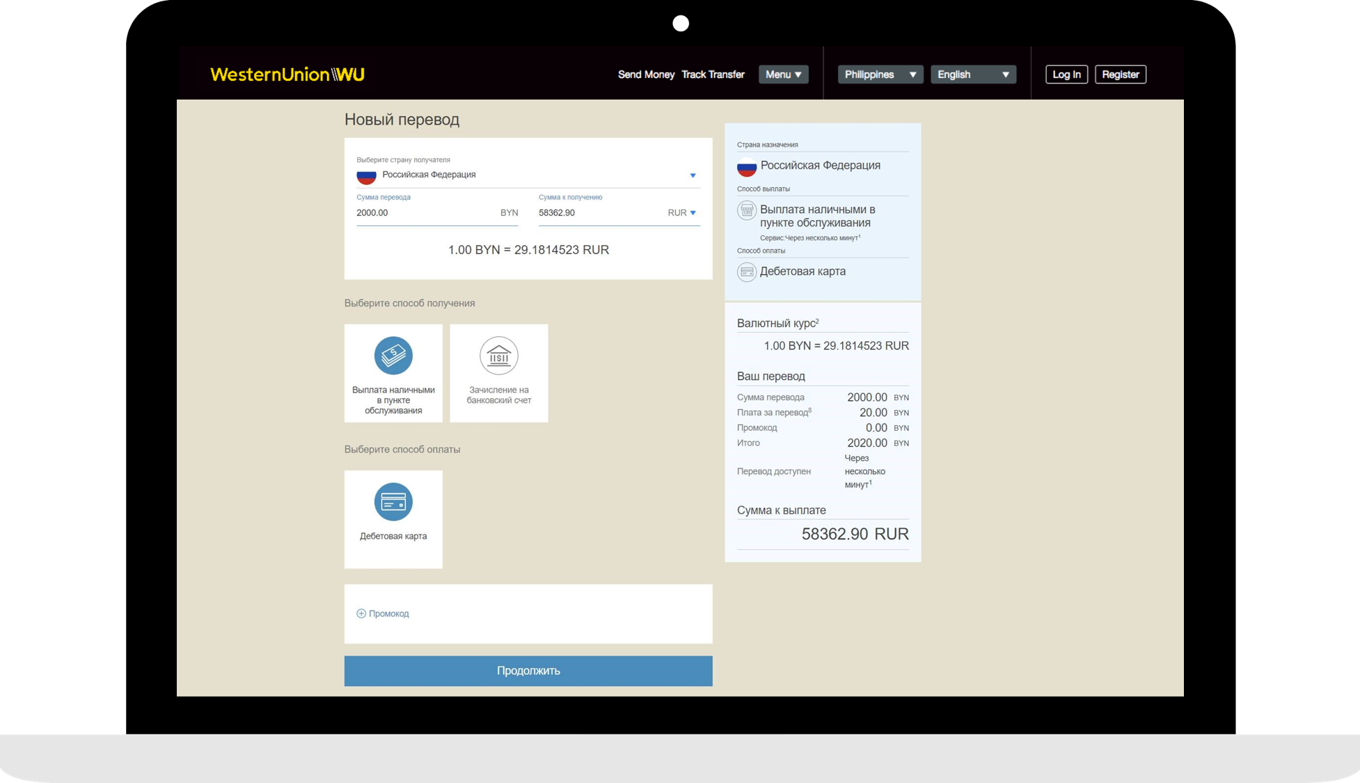
Task: Click Russian flag in recipient country field
Action: pyautogui.click(x=367, y=175)
